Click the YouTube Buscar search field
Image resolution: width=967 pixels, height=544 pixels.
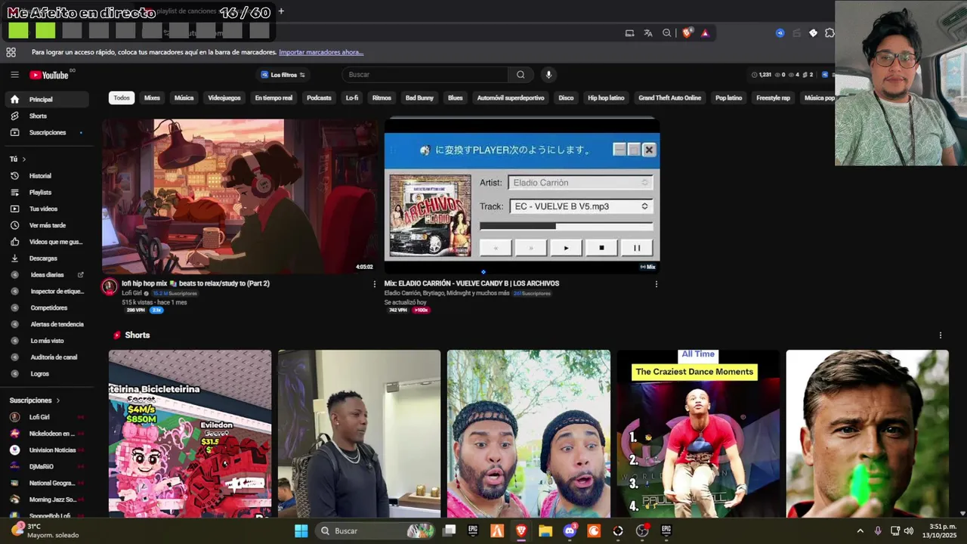point(426,75)
